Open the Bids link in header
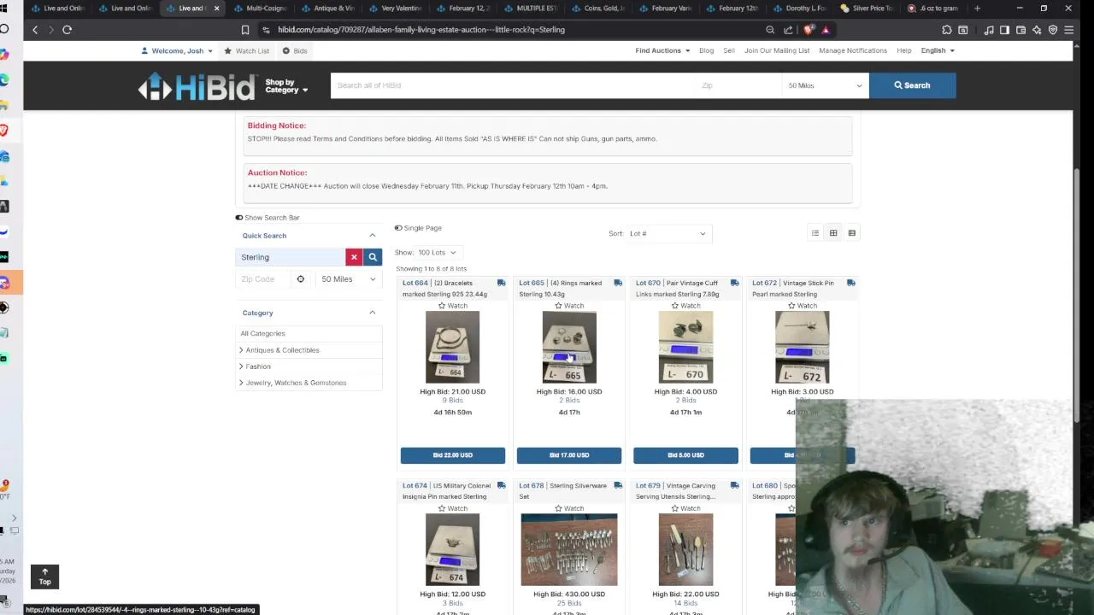This screenshot has width=1094, height=615. [x=295, y=50]
